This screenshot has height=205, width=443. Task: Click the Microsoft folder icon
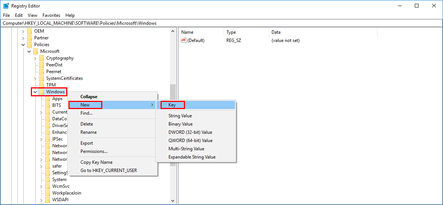[36, 51]
